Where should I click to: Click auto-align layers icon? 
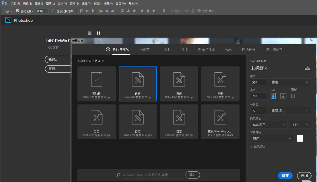point(164,11)
